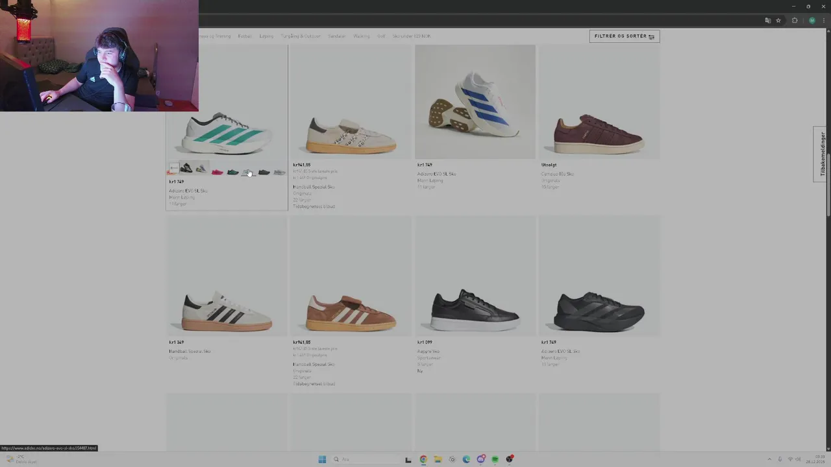Select the Golf category link
Viewport: 831px width, 467px height.
tap(381, 36)
